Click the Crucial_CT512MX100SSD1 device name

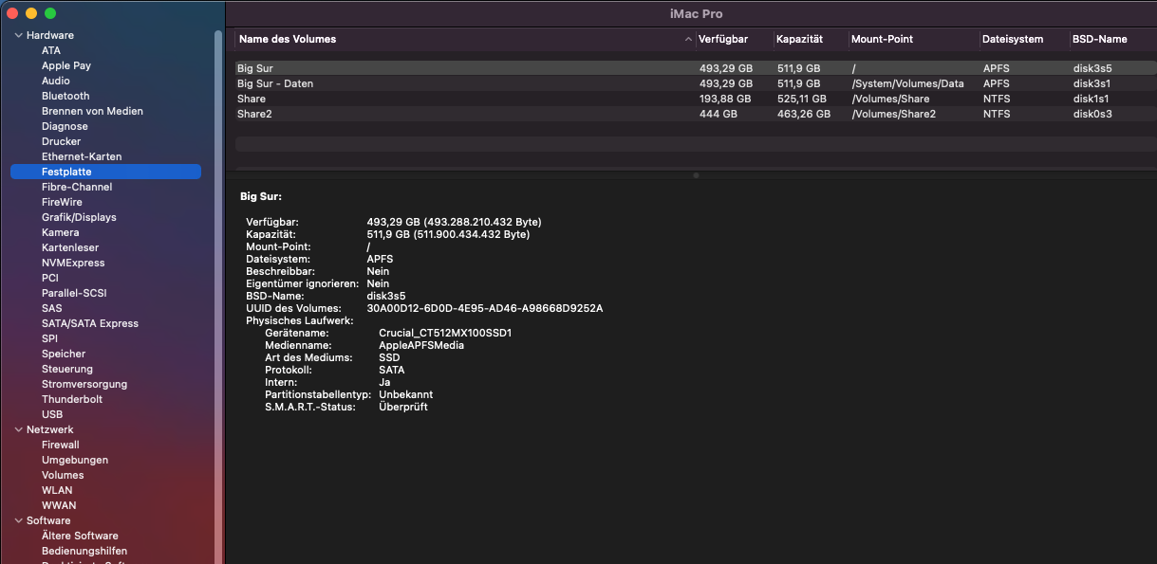click(x=445, y=333)
